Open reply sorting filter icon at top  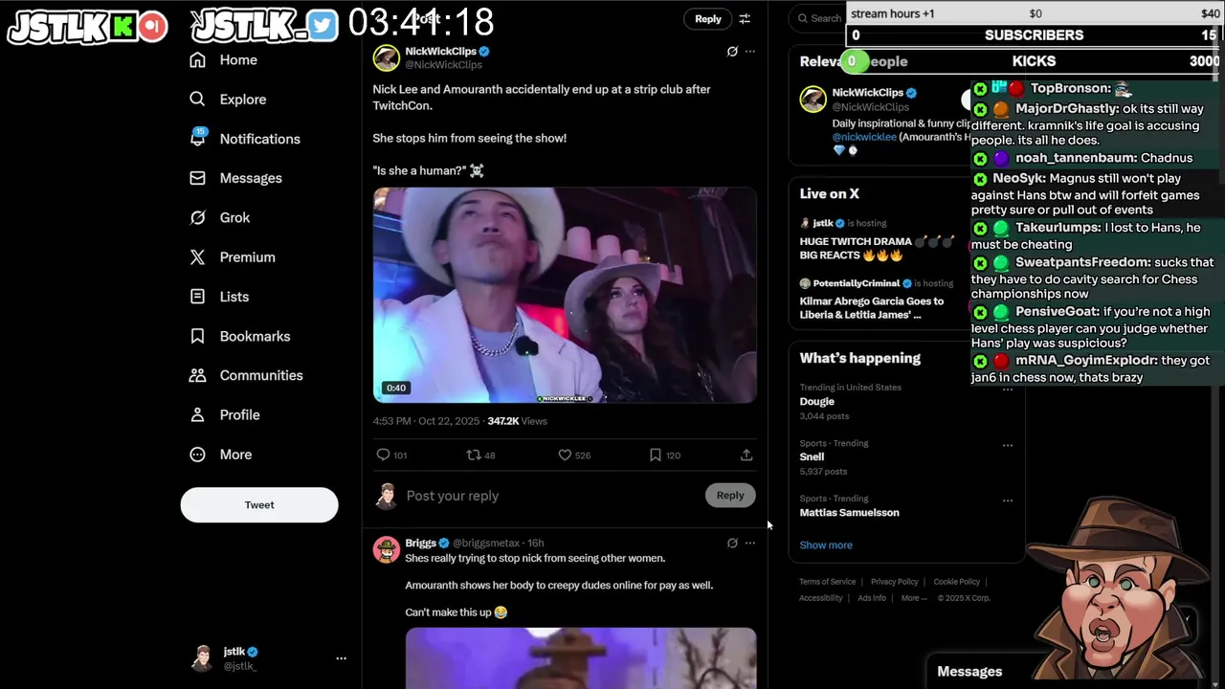tap(745, 19)
